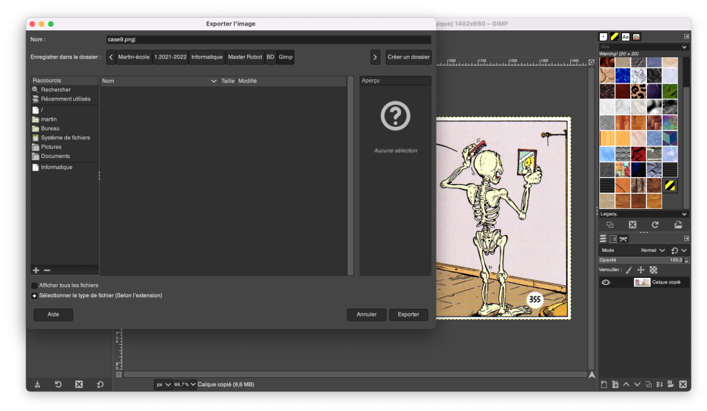Switch to the Fonts tab
This screenshot has width=707, height=411.
(626, 37)
